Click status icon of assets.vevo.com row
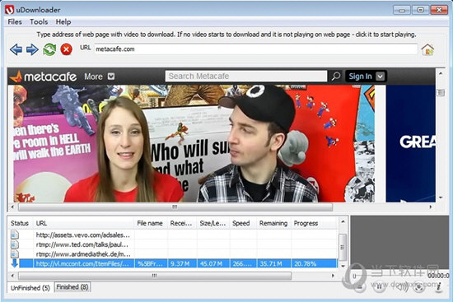This screenshot has width=453, height=302. 15,235
